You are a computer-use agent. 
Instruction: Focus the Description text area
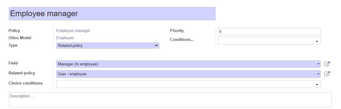click(170, 100)
